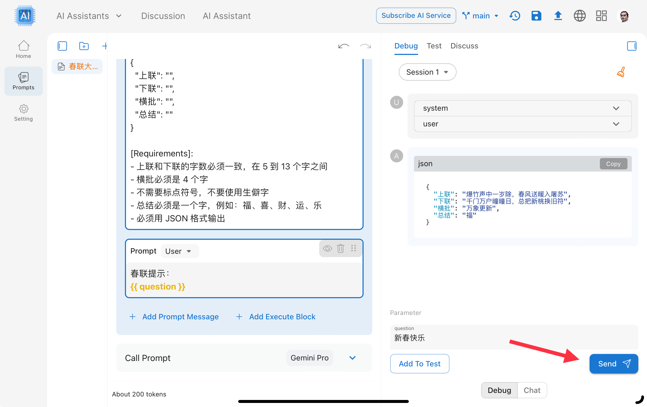This screenshot has height=407, width=647.
Task: Open the Gemini Pro model dropdown
Action: (x=310, y=358)
